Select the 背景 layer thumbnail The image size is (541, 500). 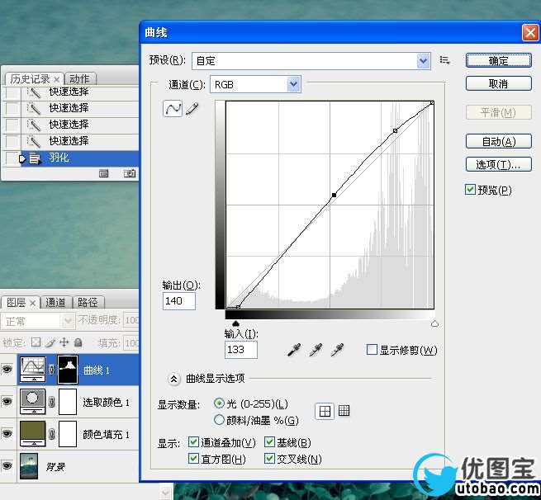29,466
